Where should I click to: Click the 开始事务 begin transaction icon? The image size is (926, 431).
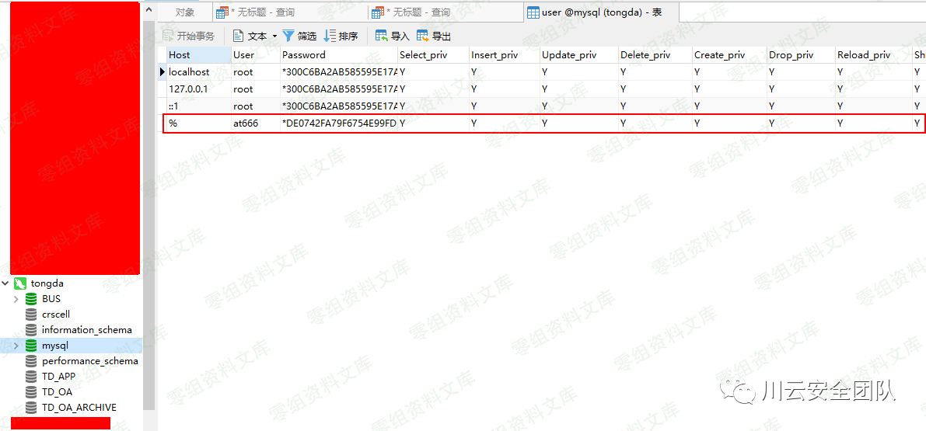168,36
